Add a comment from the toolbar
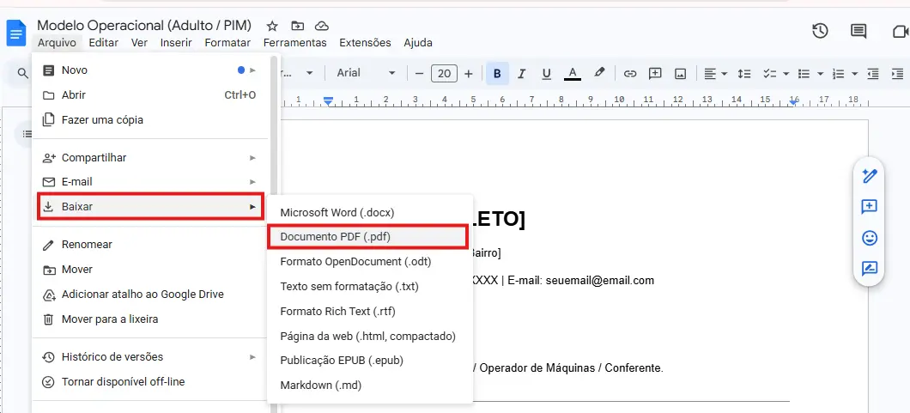This screenshot has height=413, width=910. [x=655, y=73]
